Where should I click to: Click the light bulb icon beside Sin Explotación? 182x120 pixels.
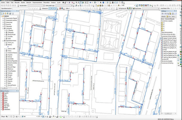point(132,8)
